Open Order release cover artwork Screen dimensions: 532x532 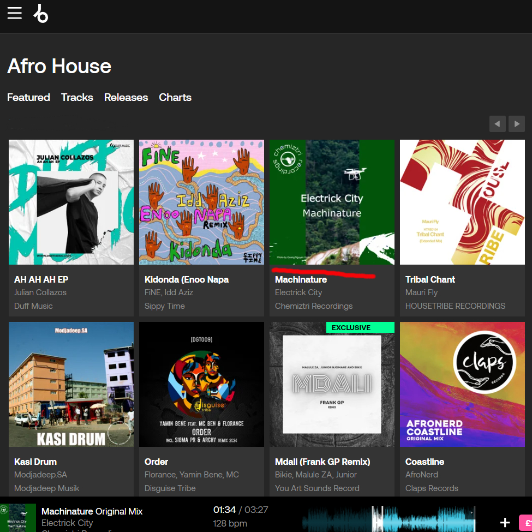(x=201, y=385)
